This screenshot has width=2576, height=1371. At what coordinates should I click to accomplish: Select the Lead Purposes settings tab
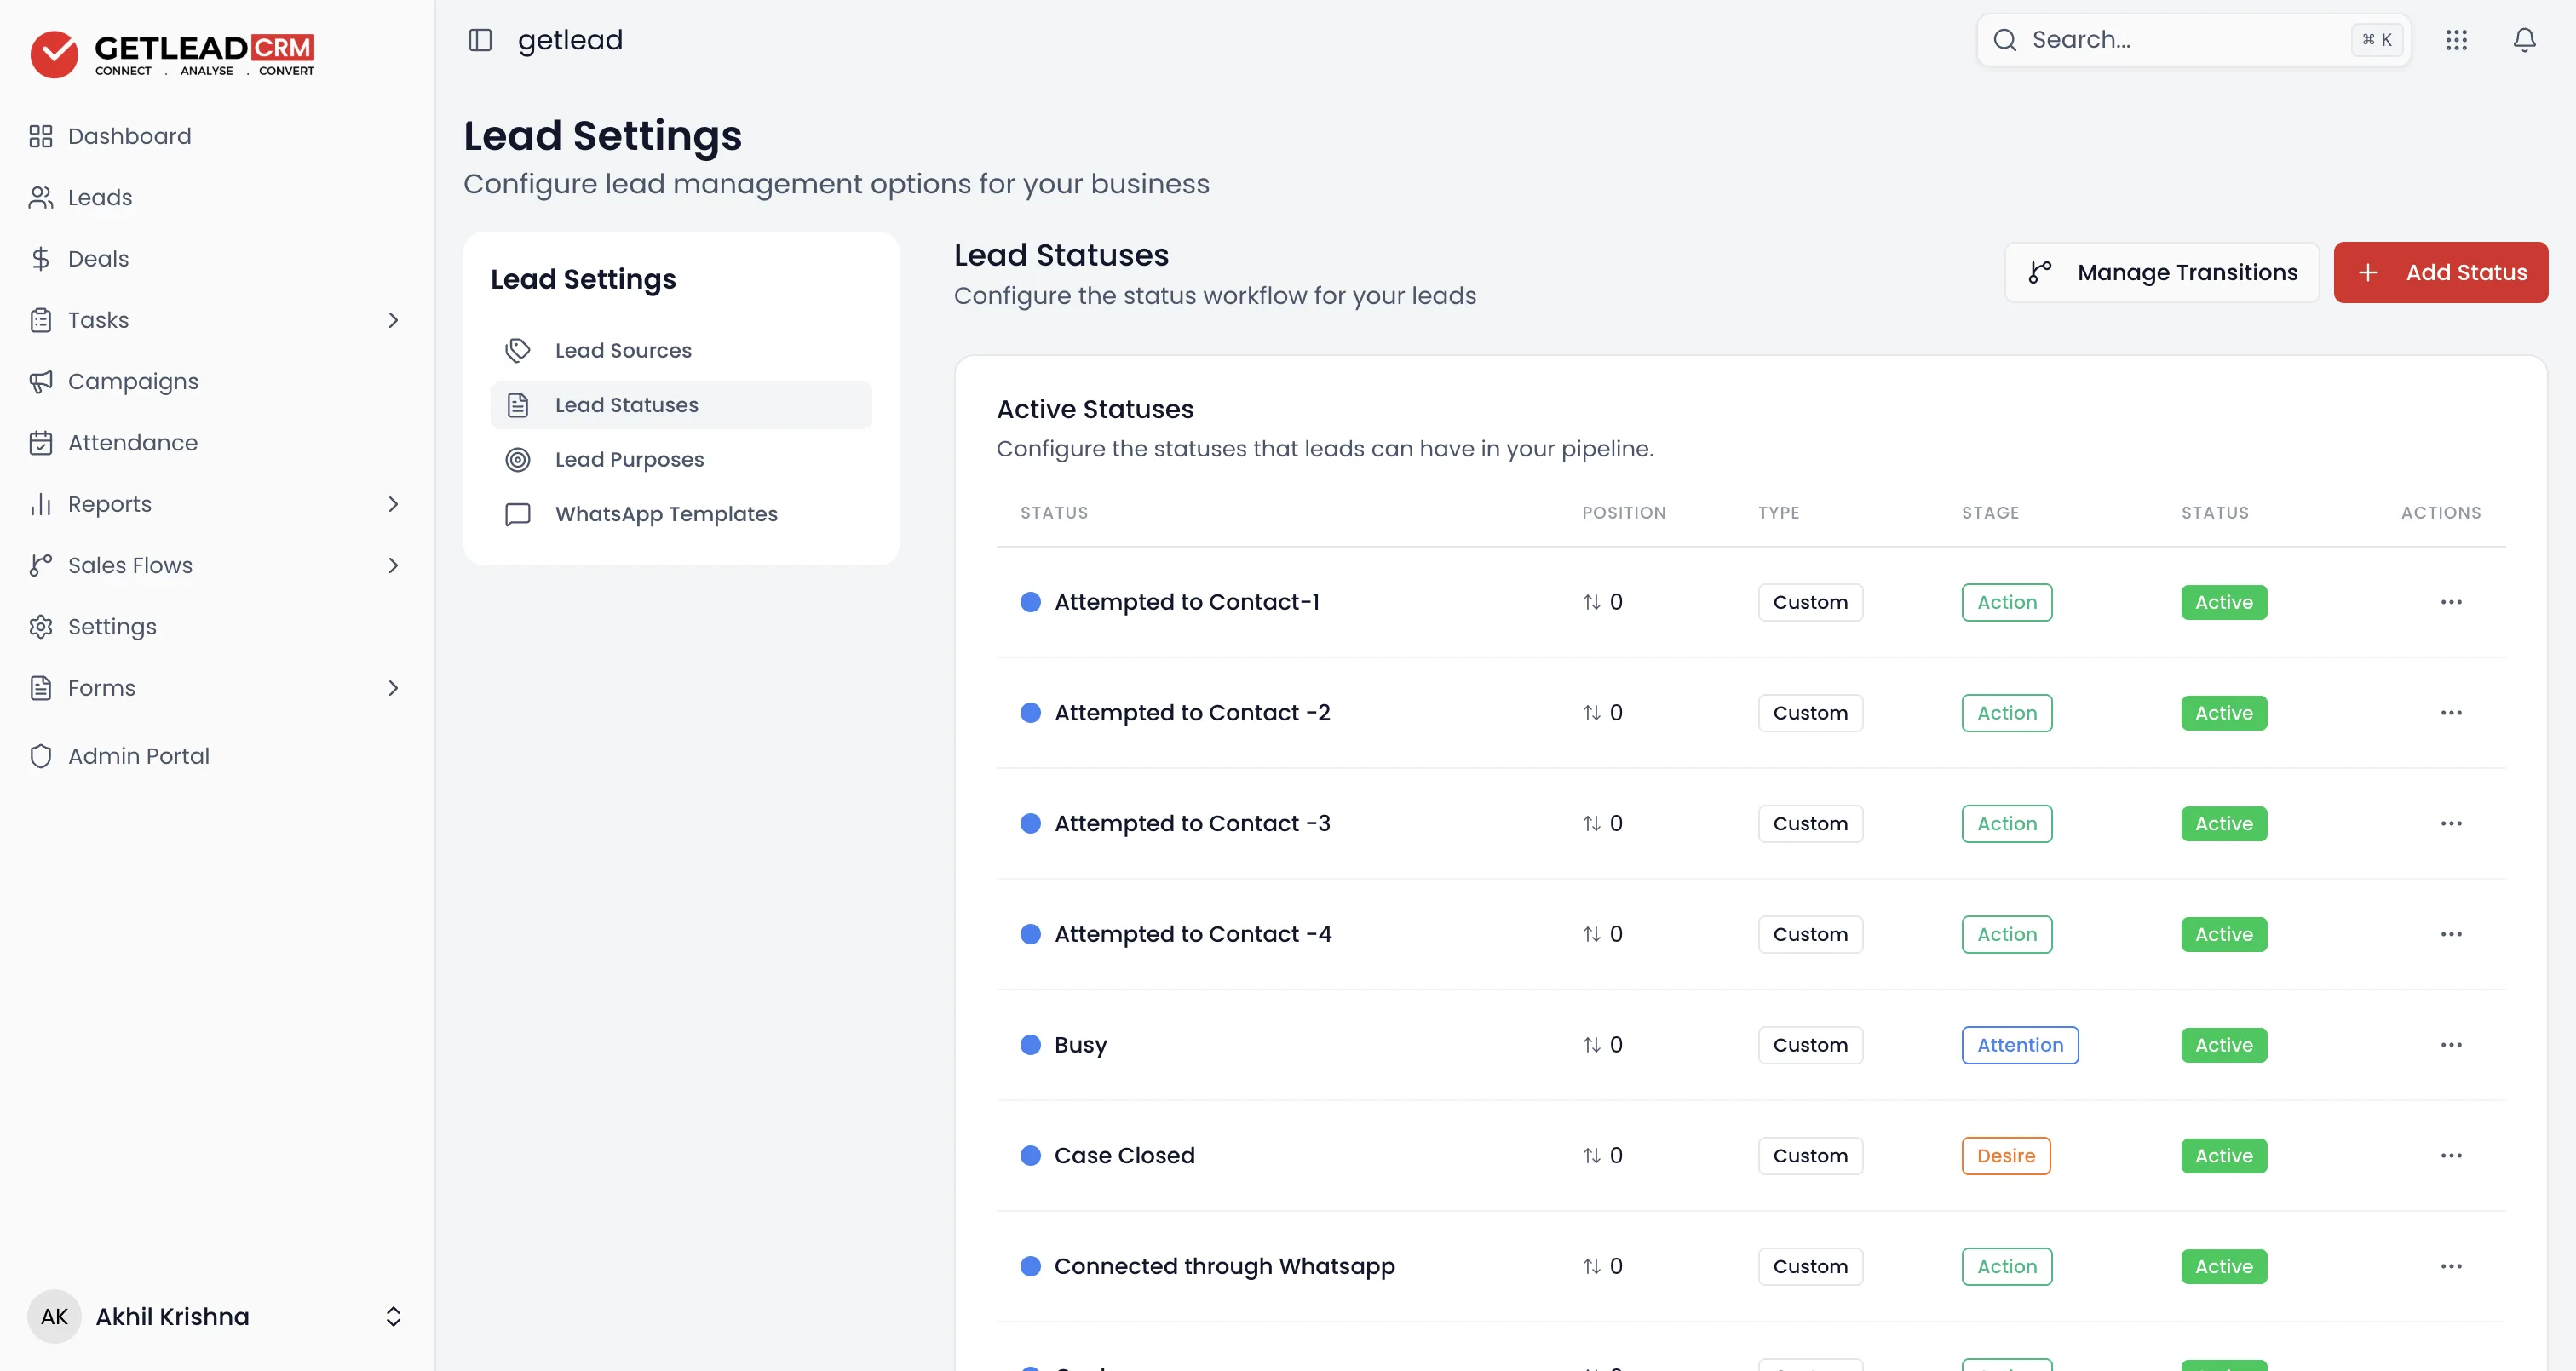point(681,459)
